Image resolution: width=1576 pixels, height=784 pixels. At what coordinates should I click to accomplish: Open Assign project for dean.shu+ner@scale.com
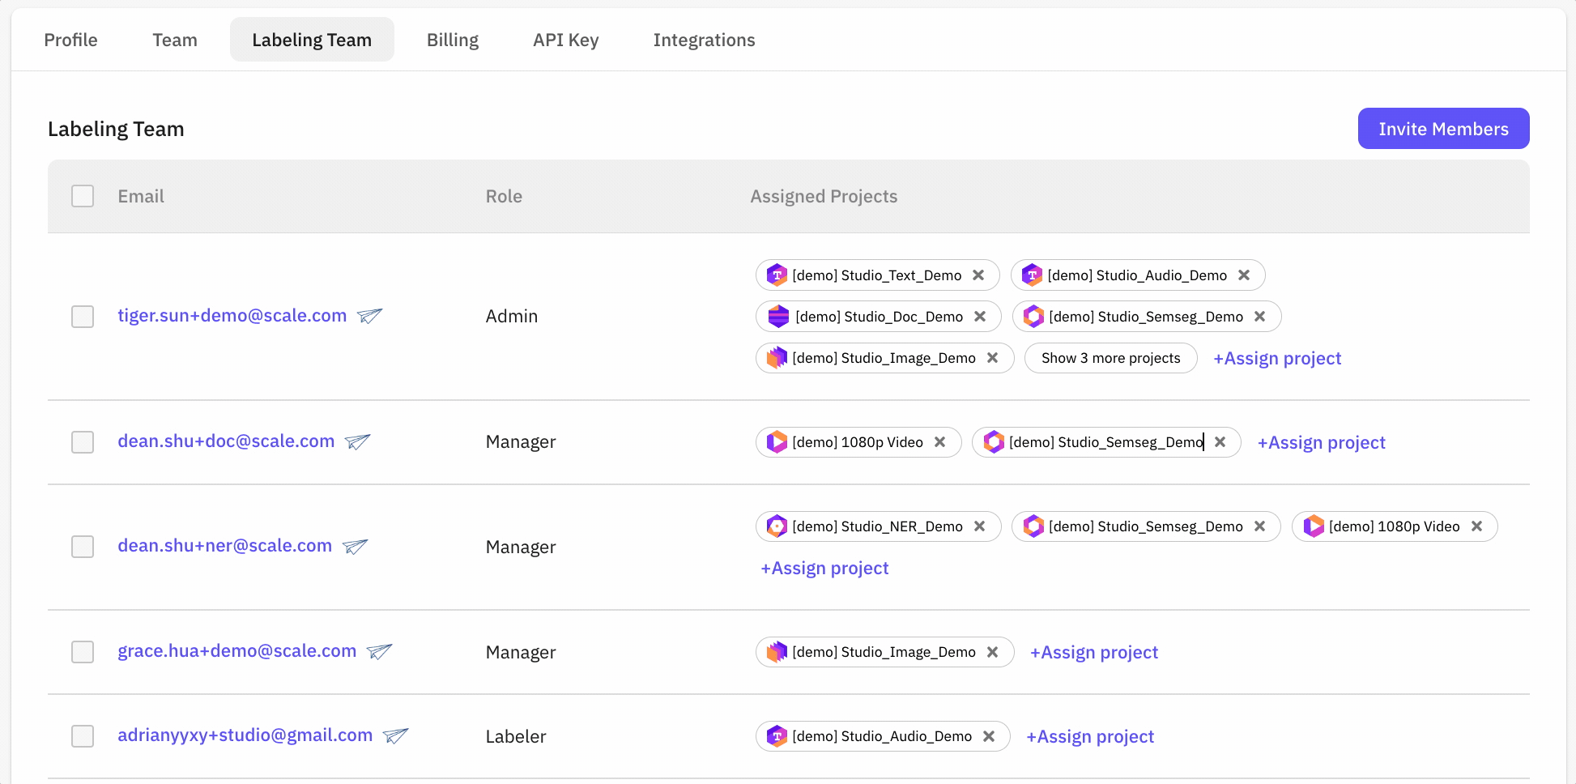(824, 569)
